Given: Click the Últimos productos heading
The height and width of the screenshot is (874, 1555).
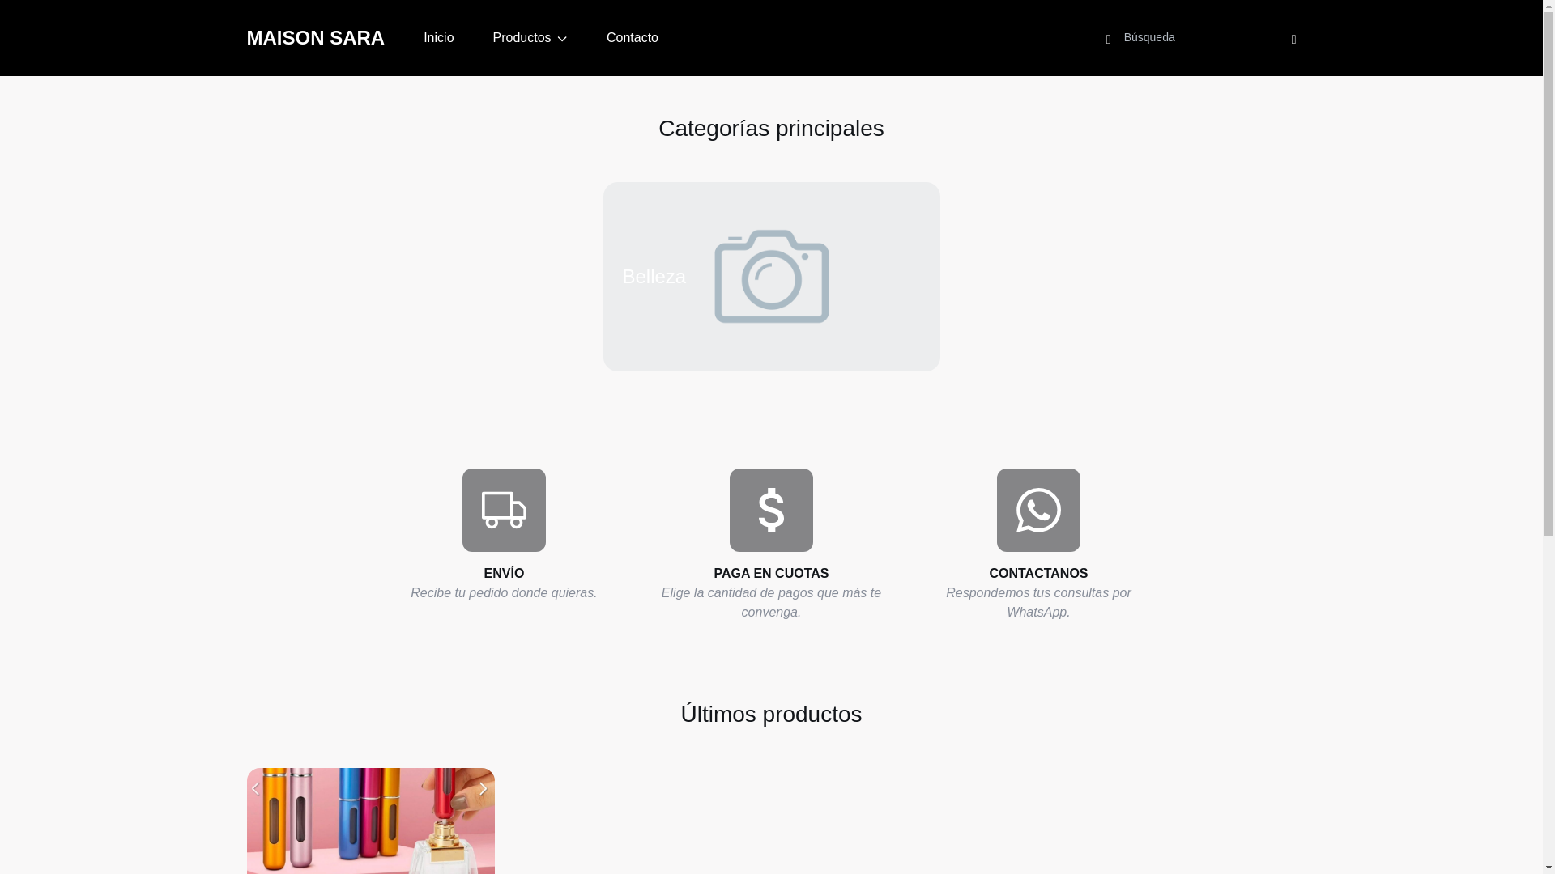Looking at the screenshot, I should click(771, 714).
